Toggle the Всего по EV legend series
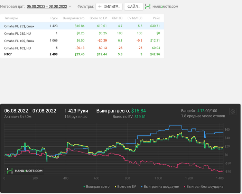This screenshot has height=194, width=242. (x=125, y=187)
